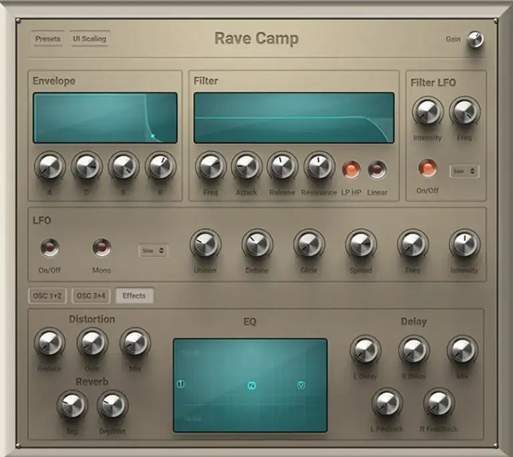
Task: Click the Distortion Gain knob
Action: pyautogui.click(x=92, y=343)
